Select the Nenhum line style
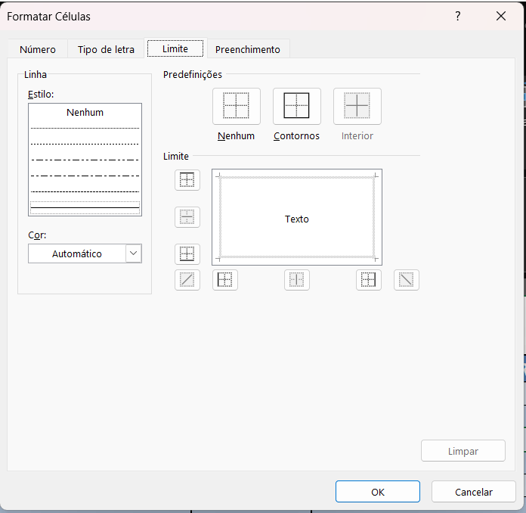Viewport: 526px width, 513px height. coord(85,112)
